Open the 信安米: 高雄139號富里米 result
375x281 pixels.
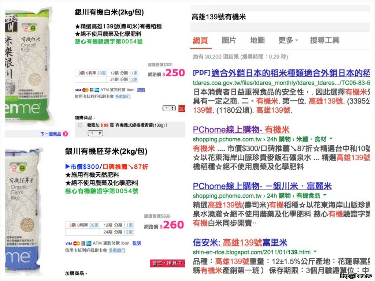240,242
